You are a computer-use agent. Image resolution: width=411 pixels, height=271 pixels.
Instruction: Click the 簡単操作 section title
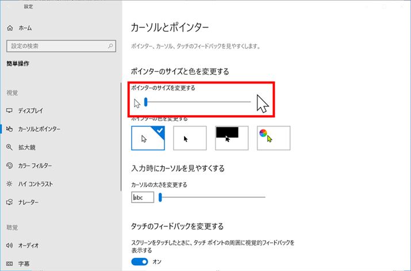coord(18,63)
